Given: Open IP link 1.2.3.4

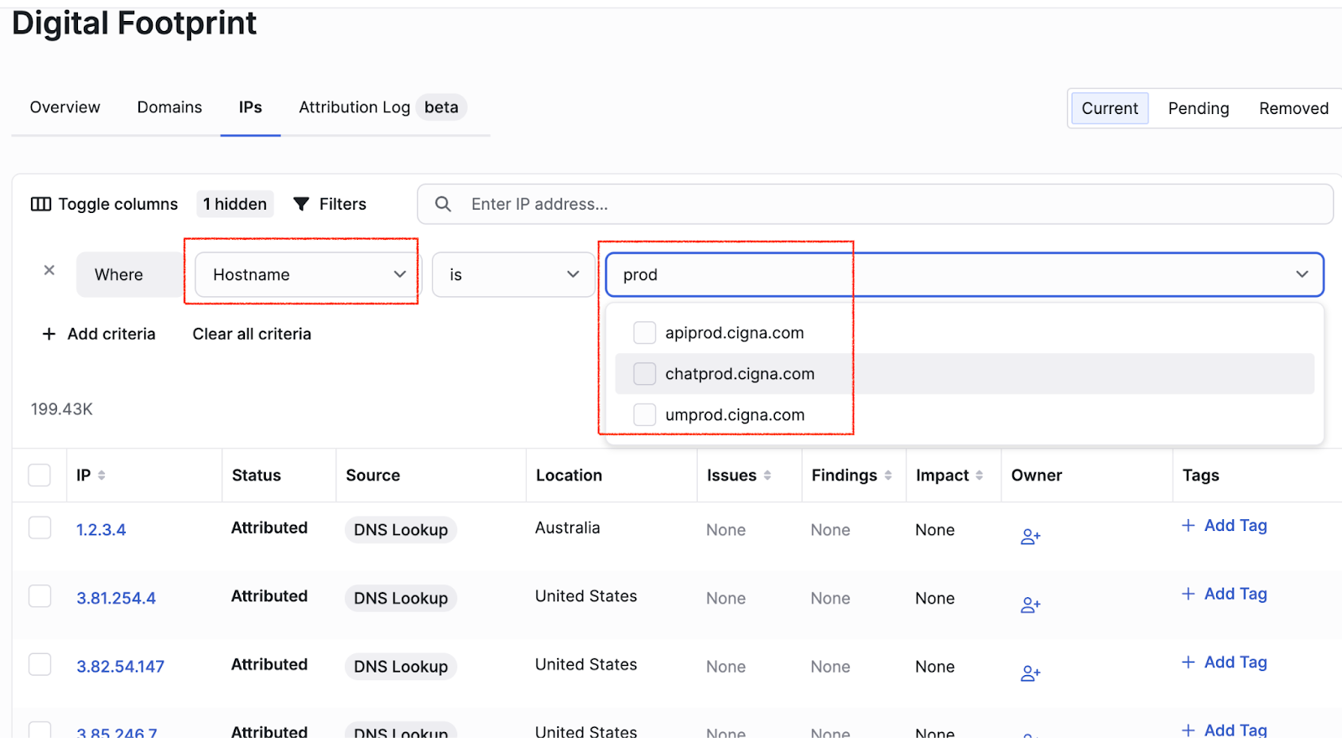Looking at the screenshot, I should point(101,530).
